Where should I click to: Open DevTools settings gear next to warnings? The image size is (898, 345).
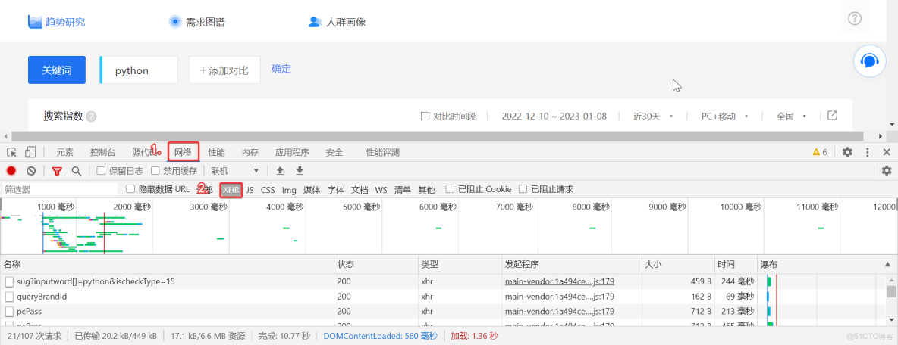click(x=847, y=152)
